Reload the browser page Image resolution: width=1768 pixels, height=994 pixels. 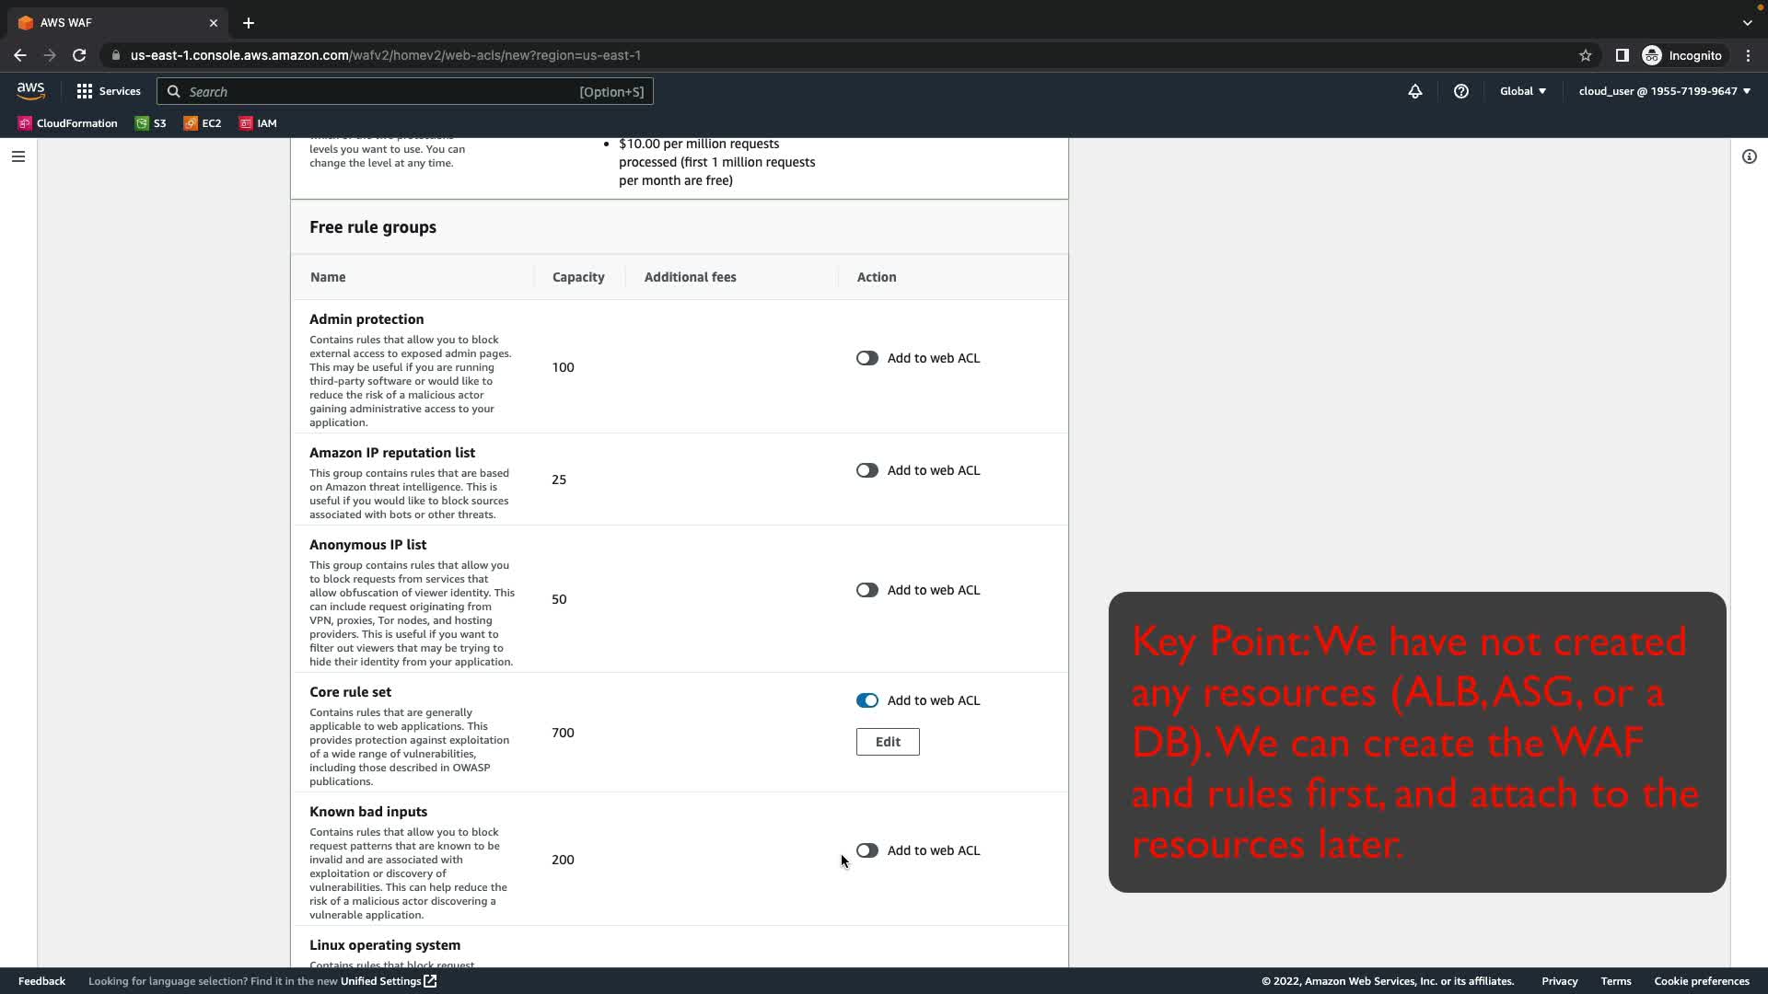tap(79, 55)
